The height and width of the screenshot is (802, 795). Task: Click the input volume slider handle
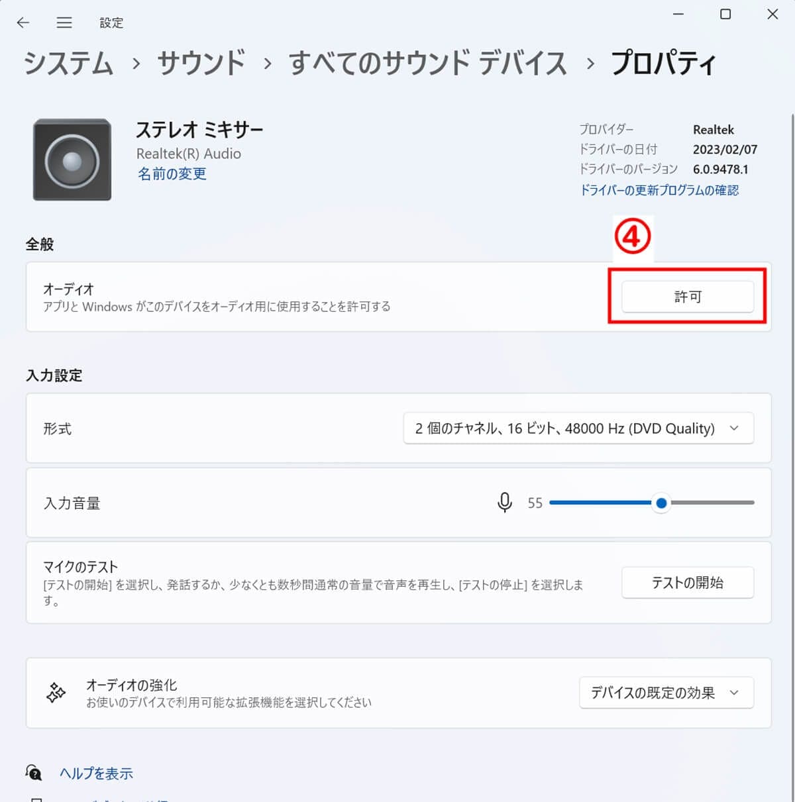click(661, 503)
